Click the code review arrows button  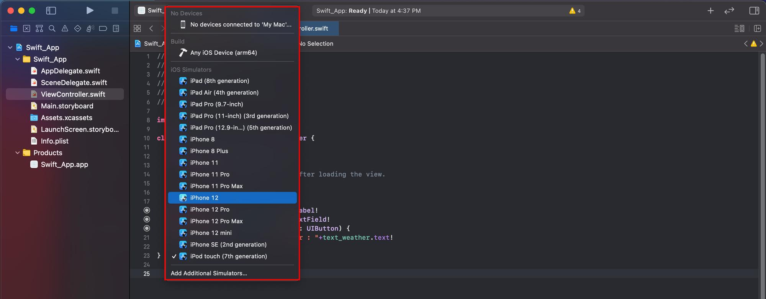tap(729, 11)
